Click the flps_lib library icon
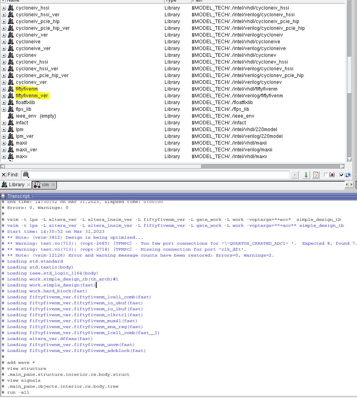The image size is (357, 398). pos(11,109)
